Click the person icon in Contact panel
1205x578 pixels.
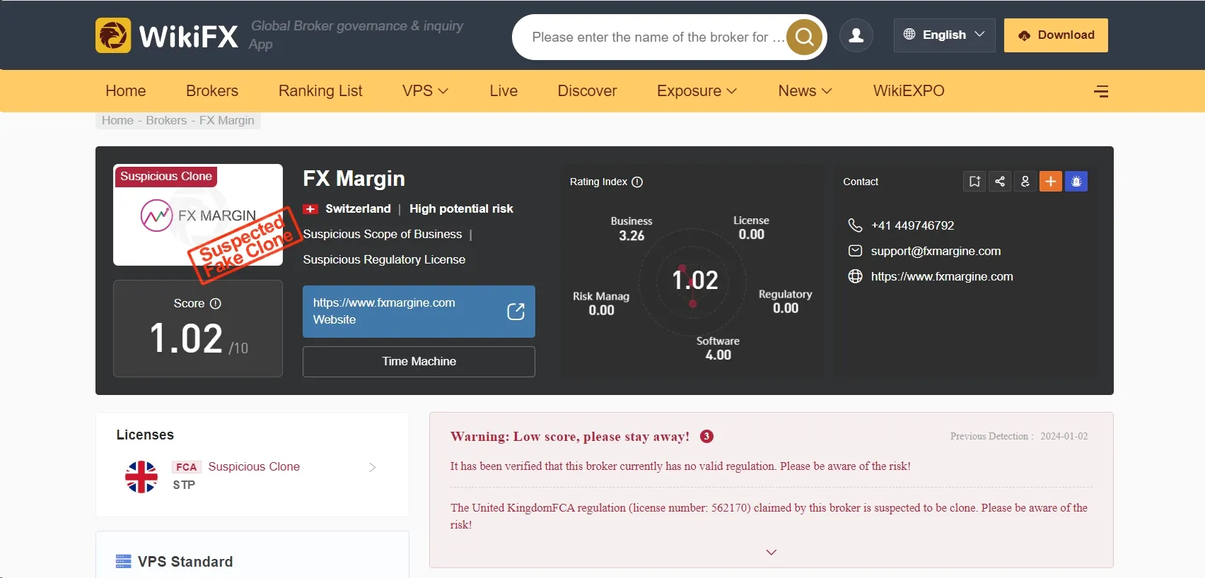click(1025, 182)
